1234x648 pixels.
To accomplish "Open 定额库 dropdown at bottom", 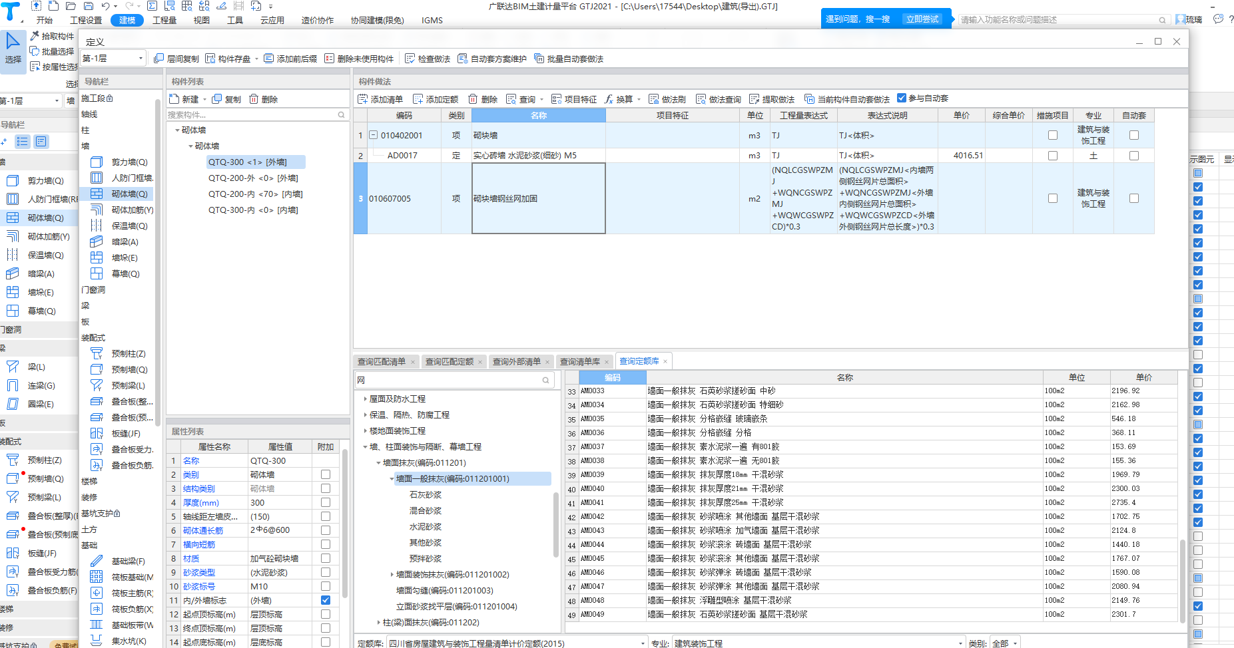I will pos(516,643).
